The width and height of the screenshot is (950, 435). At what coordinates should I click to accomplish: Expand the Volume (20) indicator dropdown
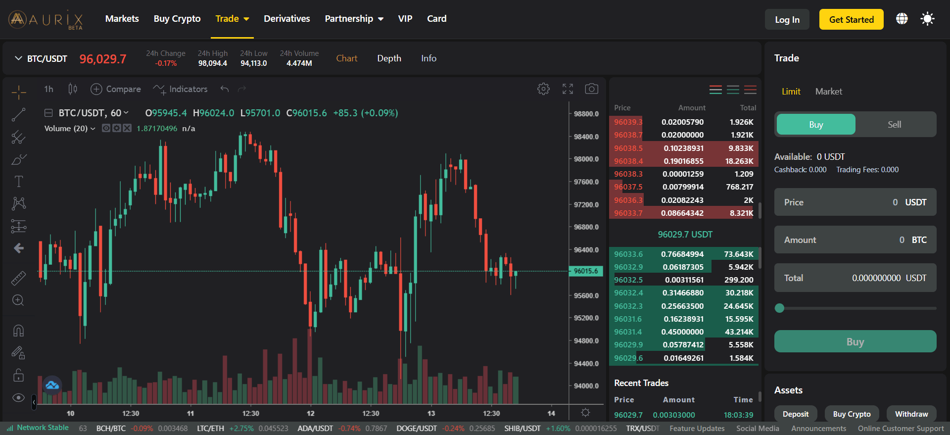tap(93, 129)
